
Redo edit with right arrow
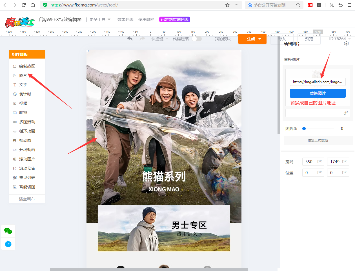click(x=142, y=39)
